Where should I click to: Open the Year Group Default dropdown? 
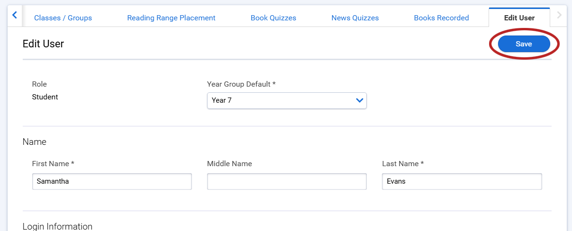click(x=287, y=100)
